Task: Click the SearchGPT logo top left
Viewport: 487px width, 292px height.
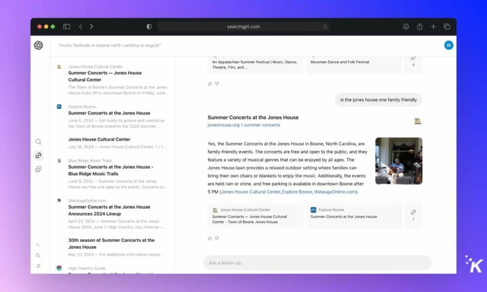Action: pos(38,45)
